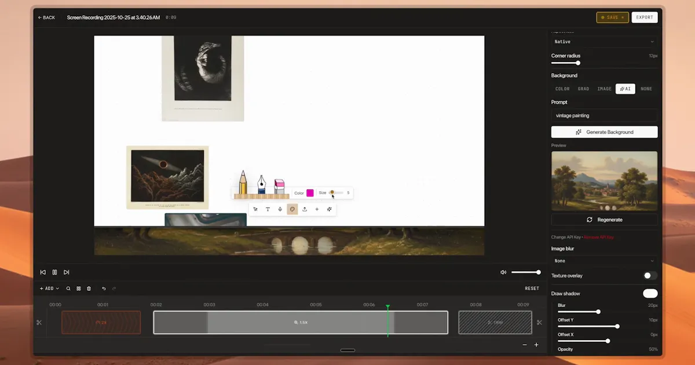Choose the text tool in canvas toolbar
The width and height of the screenshot is (695, 365).
click(x=268, y=209)
